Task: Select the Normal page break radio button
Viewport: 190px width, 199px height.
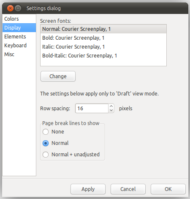Action: click(x=56, y=143)
